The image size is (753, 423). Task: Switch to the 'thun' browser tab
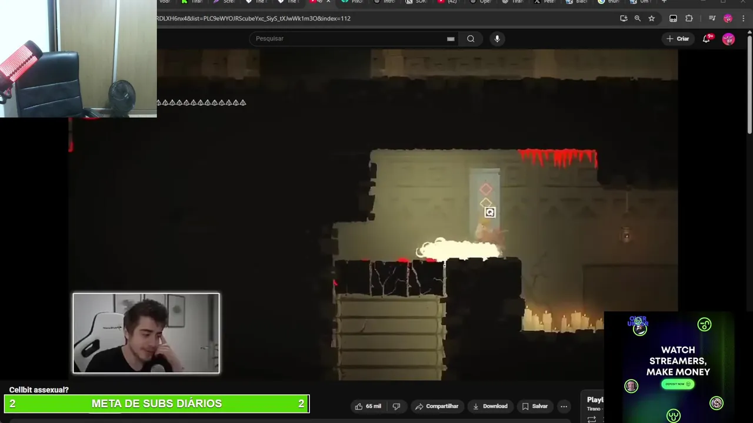point(608,2)
